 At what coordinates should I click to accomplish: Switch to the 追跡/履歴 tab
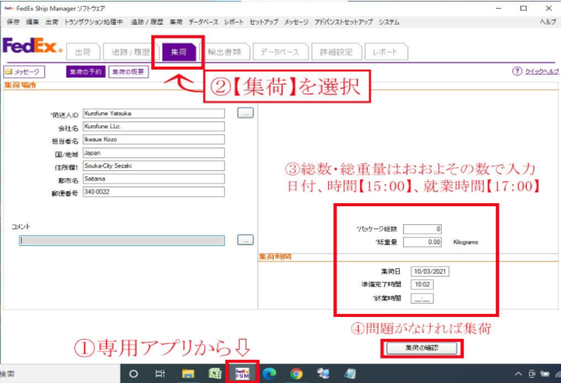130,52
